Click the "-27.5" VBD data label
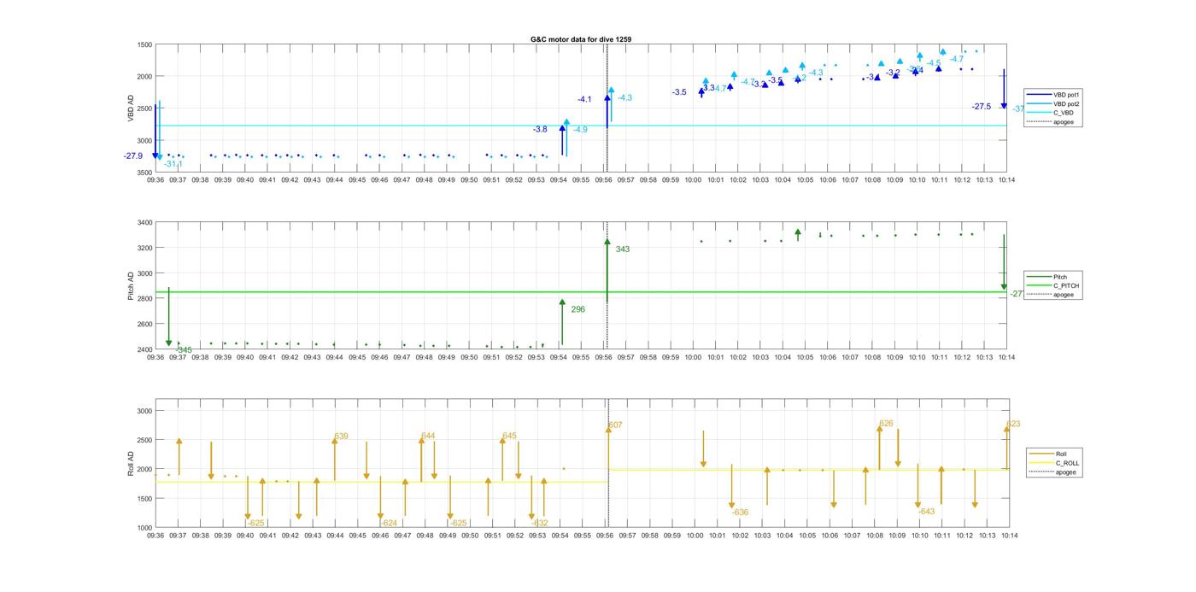 (982, 107)
